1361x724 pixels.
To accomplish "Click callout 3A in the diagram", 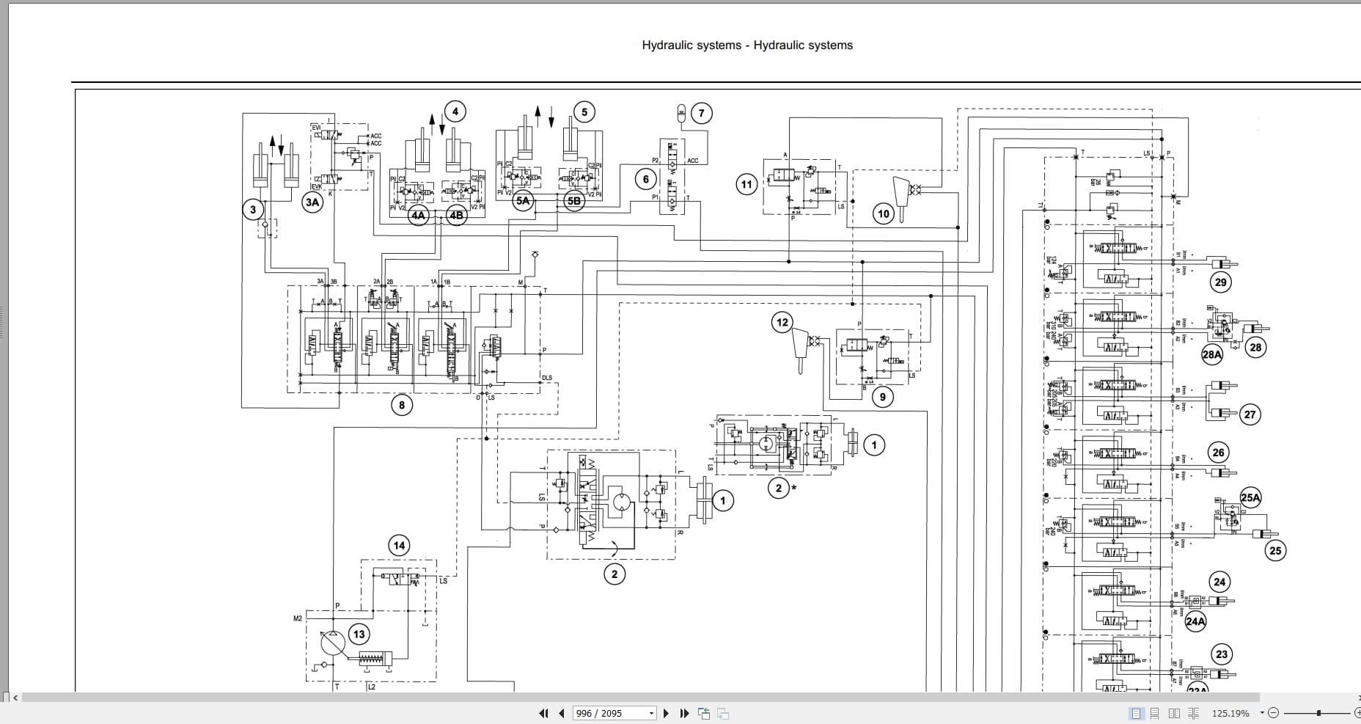I will [x=312, y=202].
